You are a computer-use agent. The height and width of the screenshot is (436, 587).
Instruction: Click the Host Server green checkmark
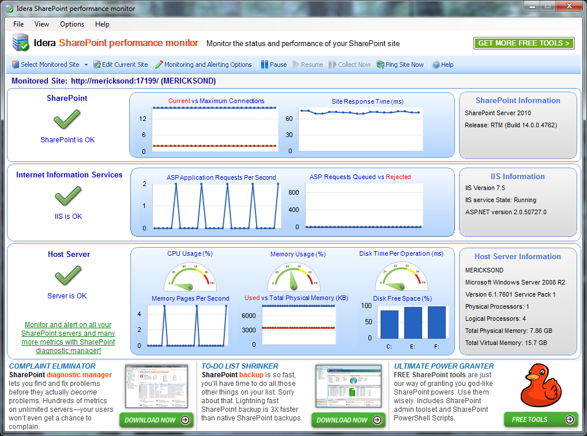[68, 275]
